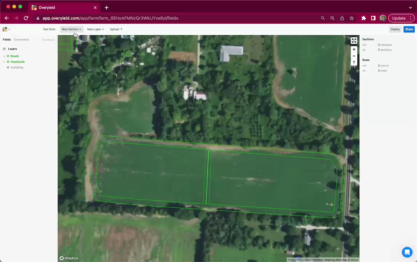Select the Suitability layer label
Screen dimensions: 417x262
pos(17,68)
